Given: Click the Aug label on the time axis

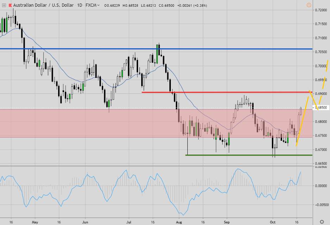Looking at the screenshot, I should tap(179, 222).
